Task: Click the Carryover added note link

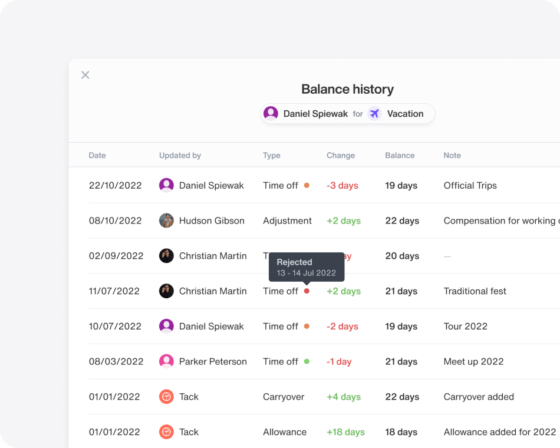Action: click(x=479, y=397)
